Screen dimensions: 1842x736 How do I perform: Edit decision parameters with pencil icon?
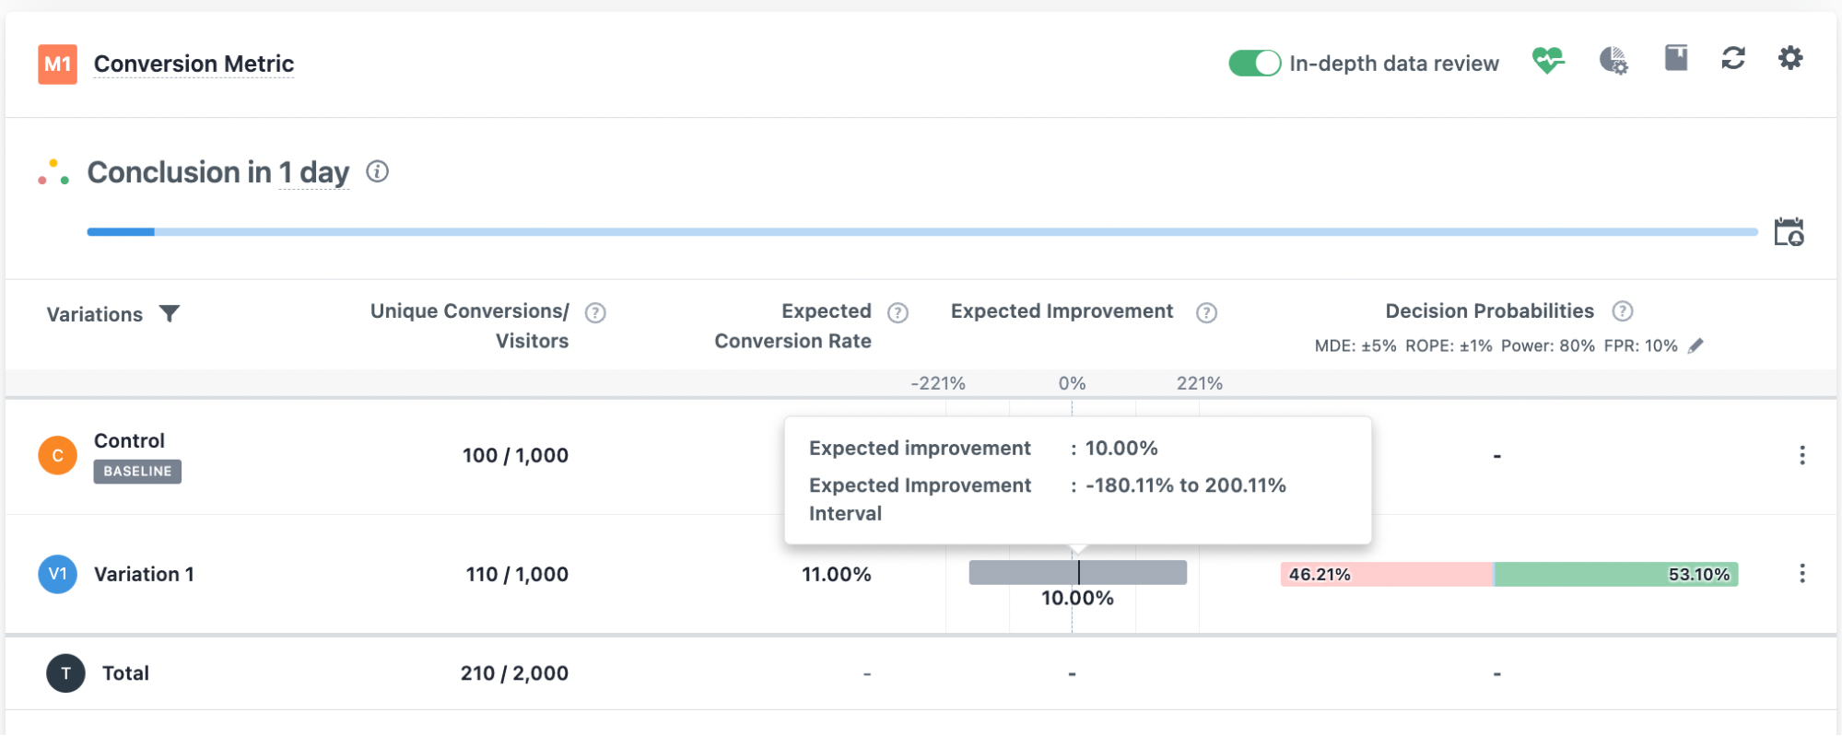click(x=1695, y=345)
